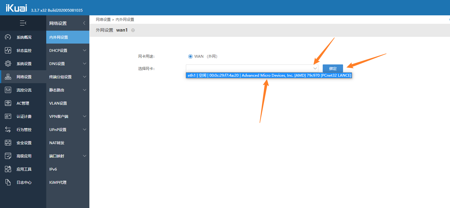Click the 绑定 bind button
The image size is (450, 208).
pos(333,68)
